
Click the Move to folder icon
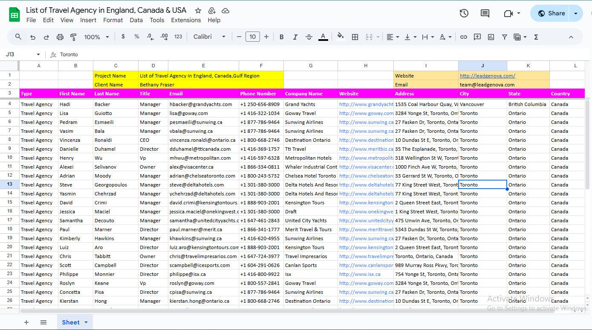(x=212, y=11)
